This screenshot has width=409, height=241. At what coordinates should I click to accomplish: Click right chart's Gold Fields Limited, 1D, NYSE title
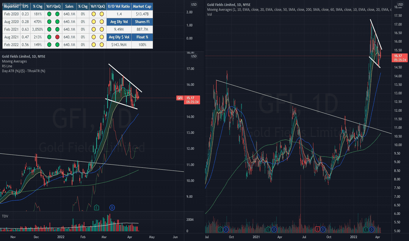(229, 5)
